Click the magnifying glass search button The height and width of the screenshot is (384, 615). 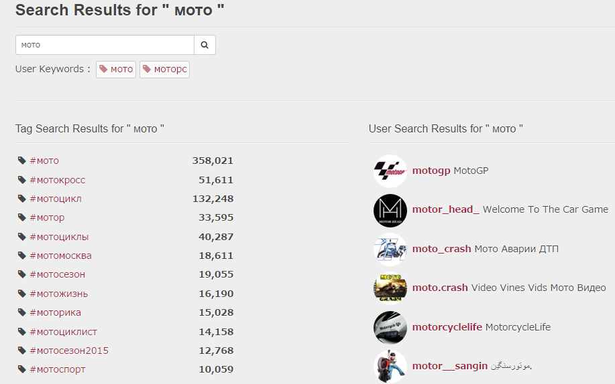point(205,45)
